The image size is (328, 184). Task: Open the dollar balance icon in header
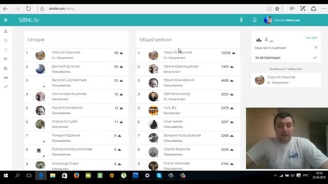click(241, 20)
